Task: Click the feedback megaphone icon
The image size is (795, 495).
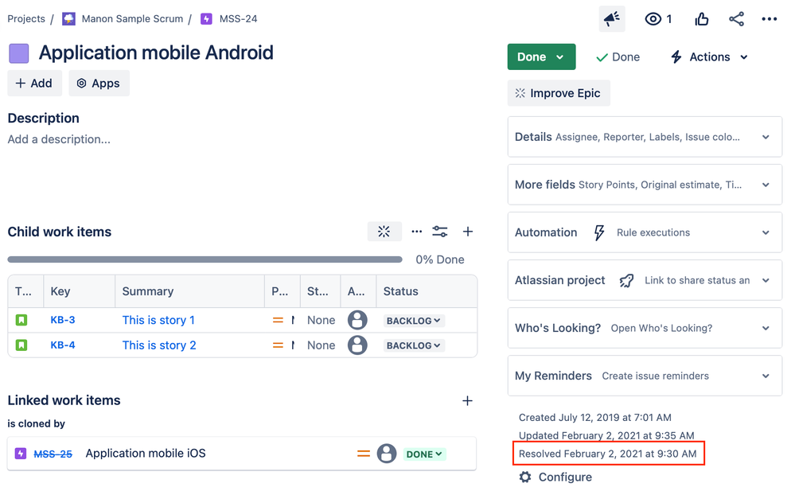Action: click(611, 19)
